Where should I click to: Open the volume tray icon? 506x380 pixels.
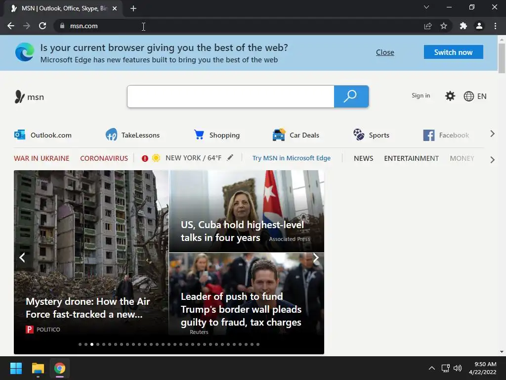[x=458, y=368]
